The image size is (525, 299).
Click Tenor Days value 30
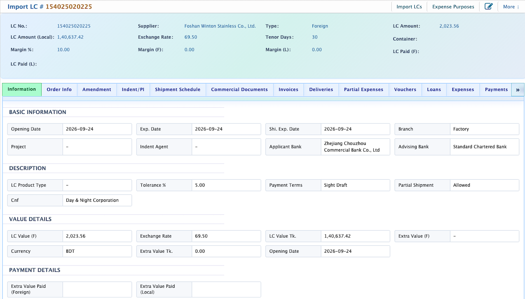tap(315, 37)
